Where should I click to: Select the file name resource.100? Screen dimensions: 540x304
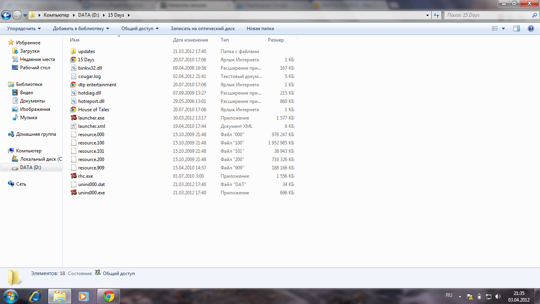[91, 143]
